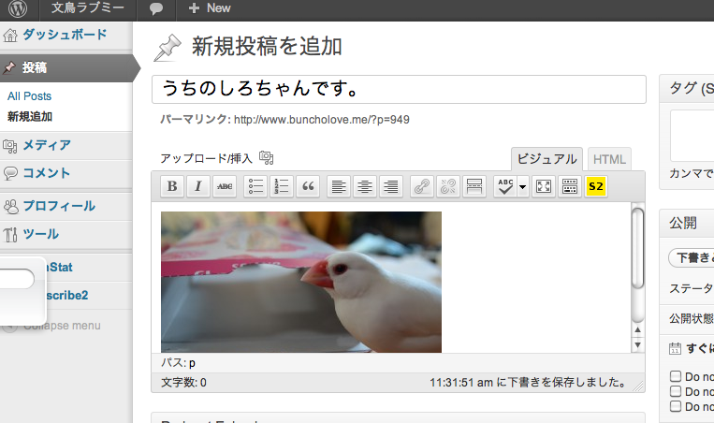Align text left

[339, 186]
